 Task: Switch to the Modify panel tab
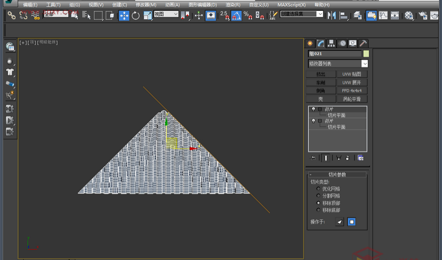[320, 44]
